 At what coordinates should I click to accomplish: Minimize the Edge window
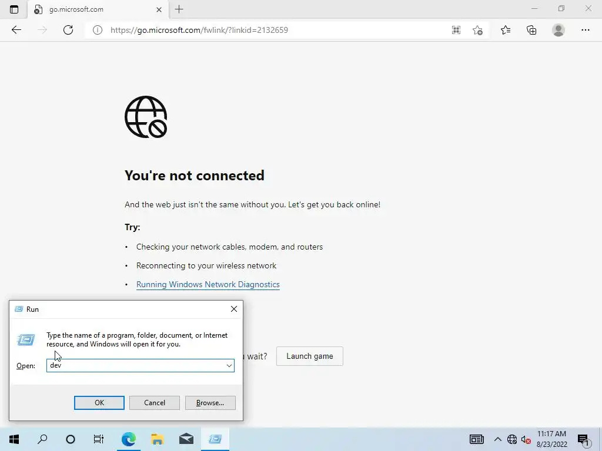[x=534, y=8]
